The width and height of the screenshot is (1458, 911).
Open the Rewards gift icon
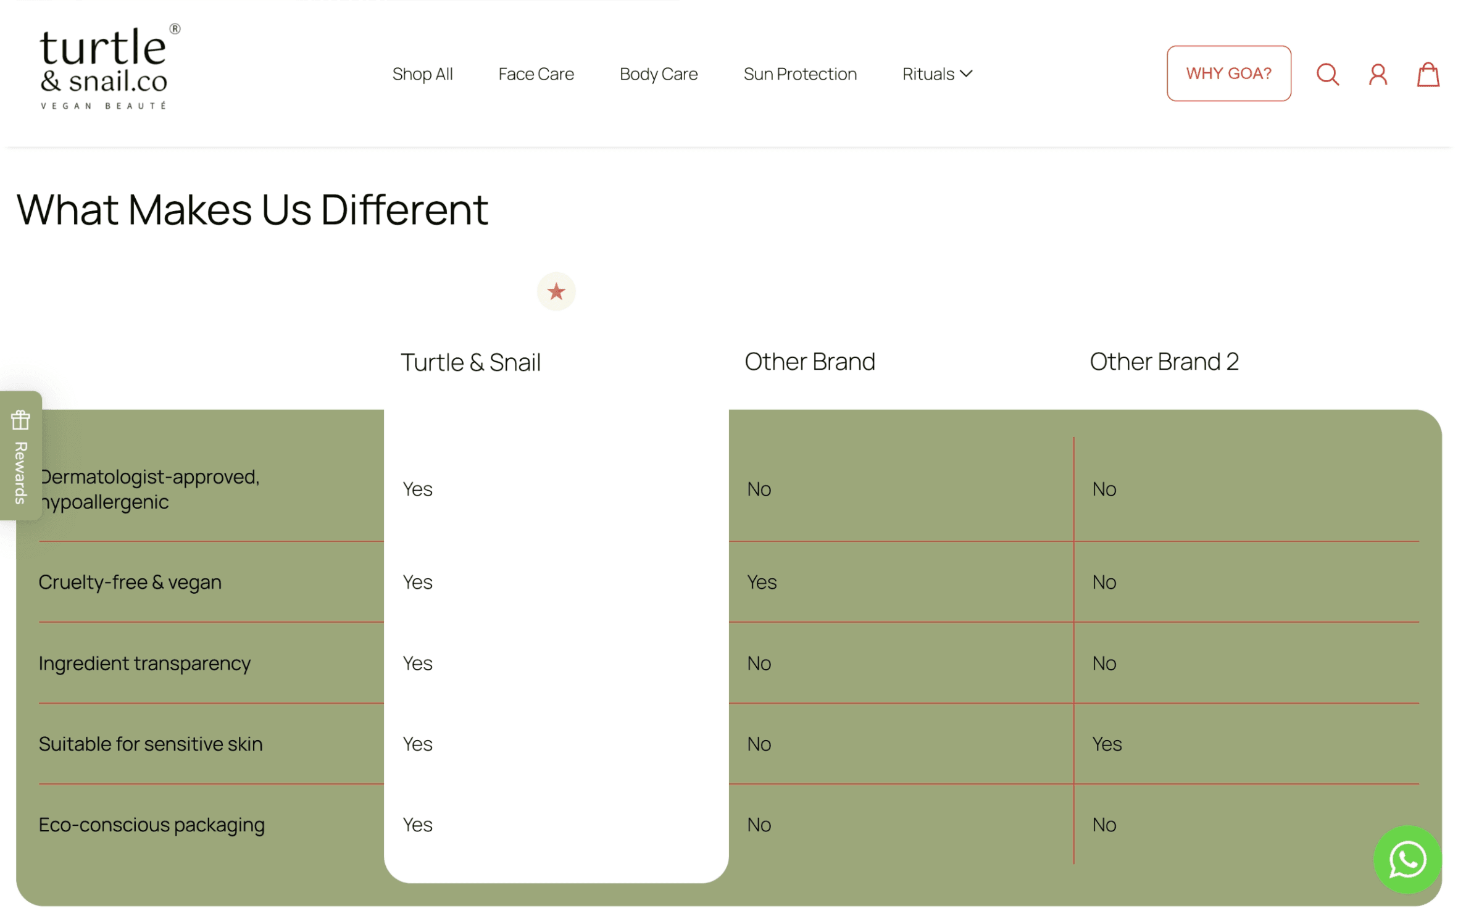point(20,420)
